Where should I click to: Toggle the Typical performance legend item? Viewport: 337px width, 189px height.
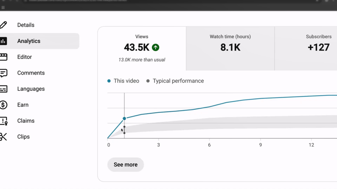175,81
